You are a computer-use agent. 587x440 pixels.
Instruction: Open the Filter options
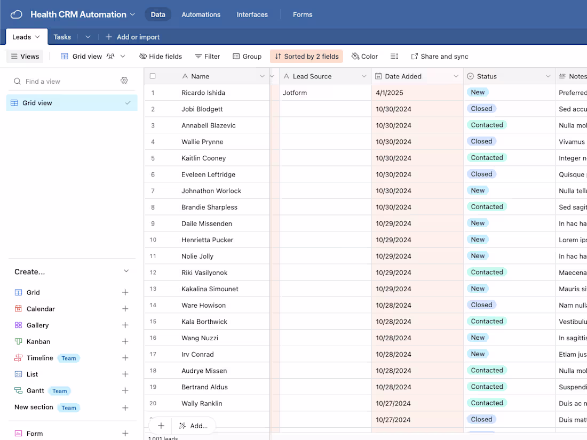pyautogui.click(x=208, y=56)
